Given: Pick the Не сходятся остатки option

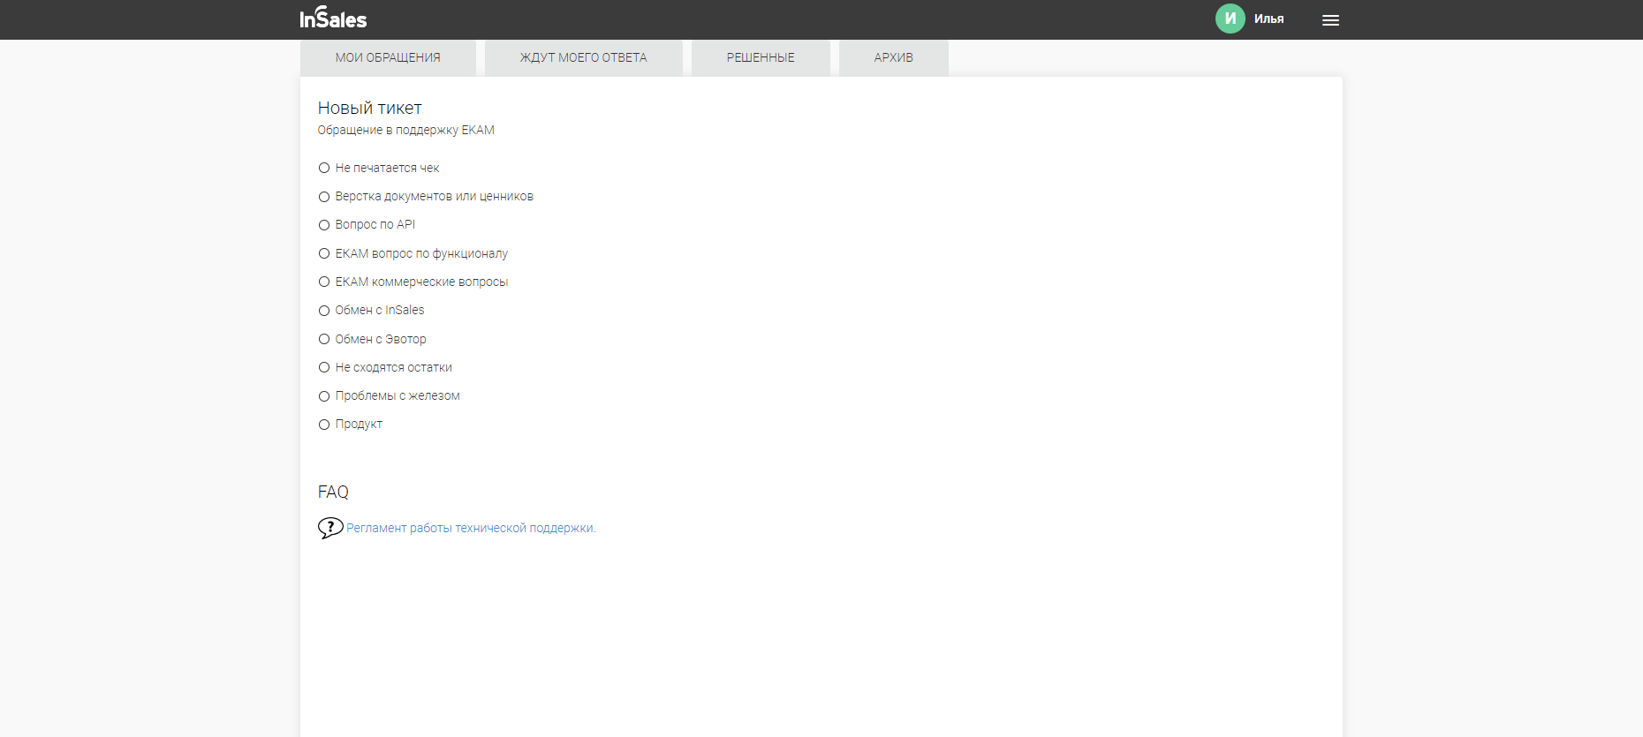Looking at the screenshot, I should pos(324,367).
